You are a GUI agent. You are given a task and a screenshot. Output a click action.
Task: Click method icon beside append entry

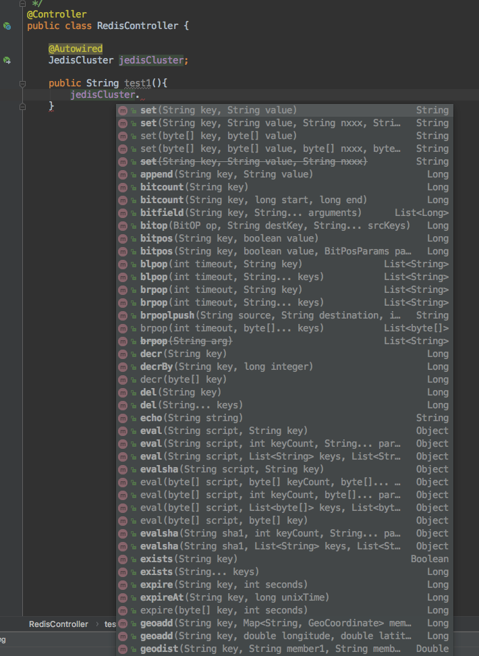(x=123, y=174)
